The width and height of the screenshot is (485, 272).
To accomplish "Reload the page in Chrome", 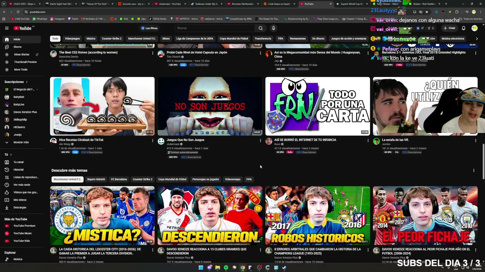I will (x=18, y=12).
